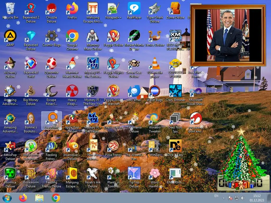This screenshot has height=203, width=271.
Task: Select the Deez Nuts Spy icon
Action: tap(175, 118)
